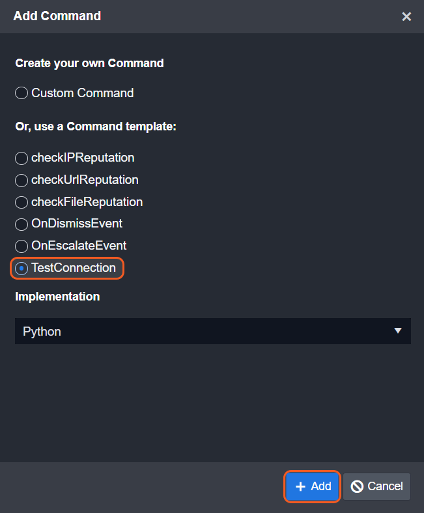
Task: Click the TestConnection radio button
Action: [21, 269]
